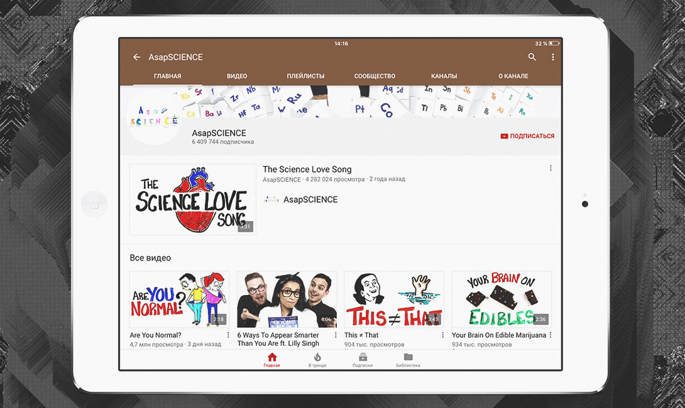The image size is (685, 408).
Task: Open options for This ≠ That video
Action: click(x=442, y=335)
